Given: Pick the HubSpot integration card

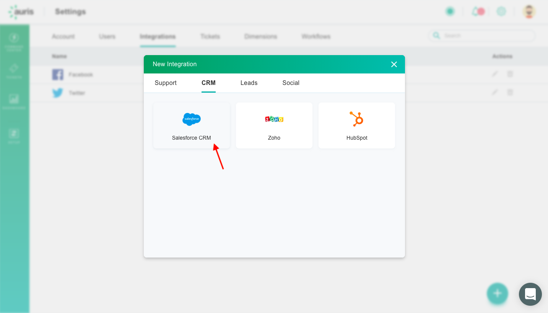Looking at the screenshot, I should pos(357,126).
